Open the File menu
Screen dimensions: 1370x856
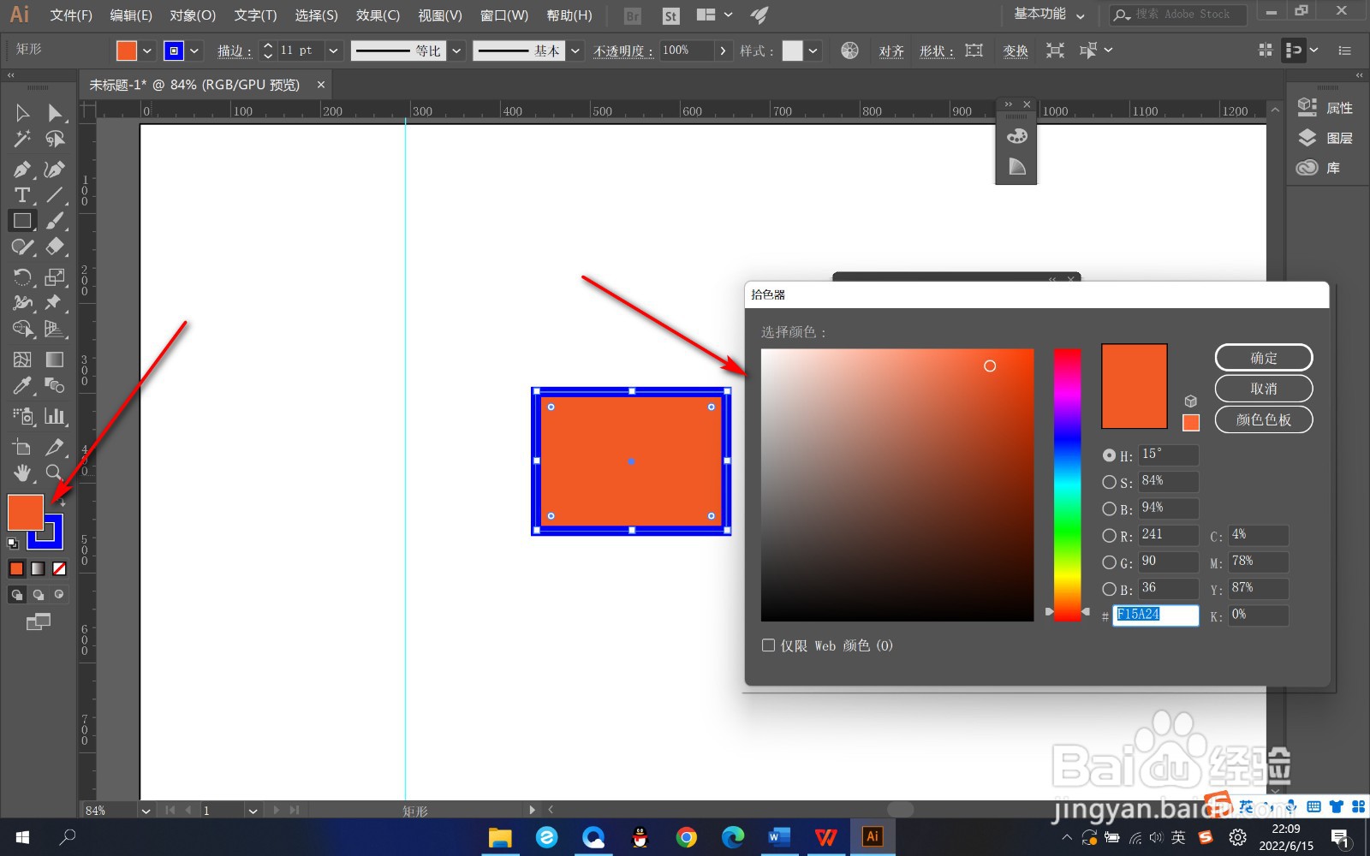tap(71, 15)
